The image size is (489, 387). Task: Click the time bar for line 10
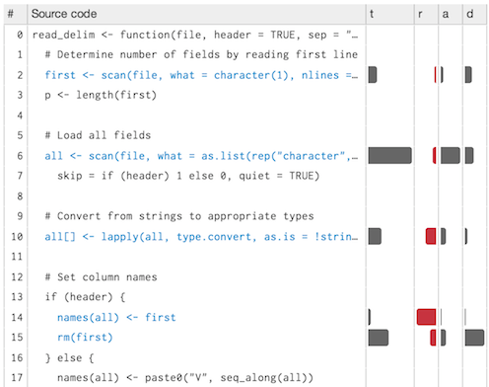click(x=375, y=236)
